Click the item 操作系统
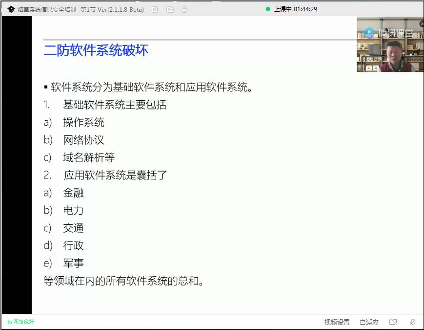The width and height of the screenshot is (424, 330). coord(83,122)
